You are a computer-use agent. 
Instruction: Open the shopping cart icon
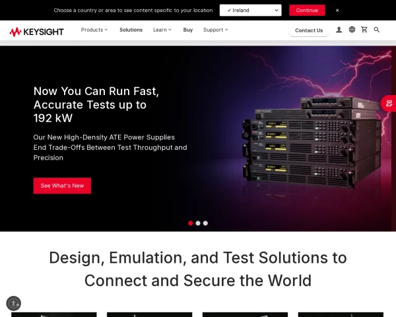click(x=364, y=30)
